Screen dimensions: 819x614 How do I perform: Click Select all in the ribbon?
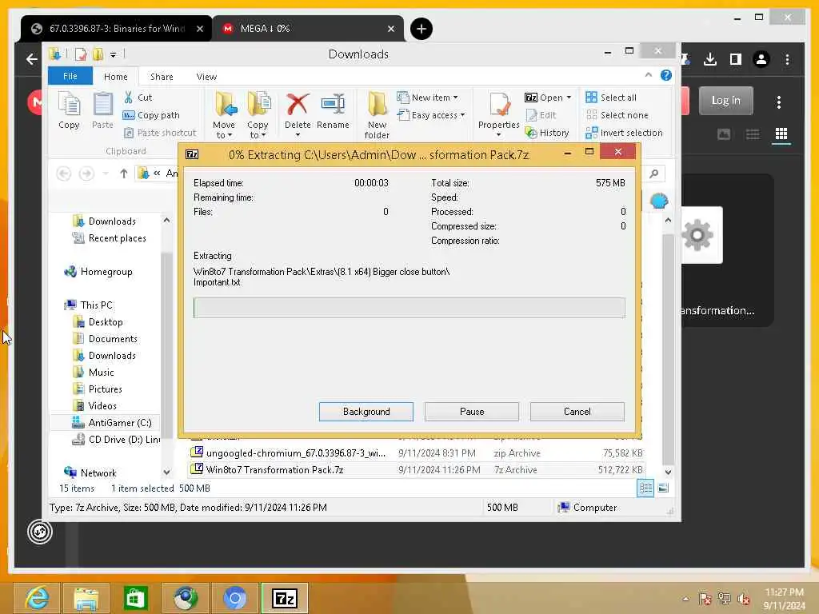611,98
